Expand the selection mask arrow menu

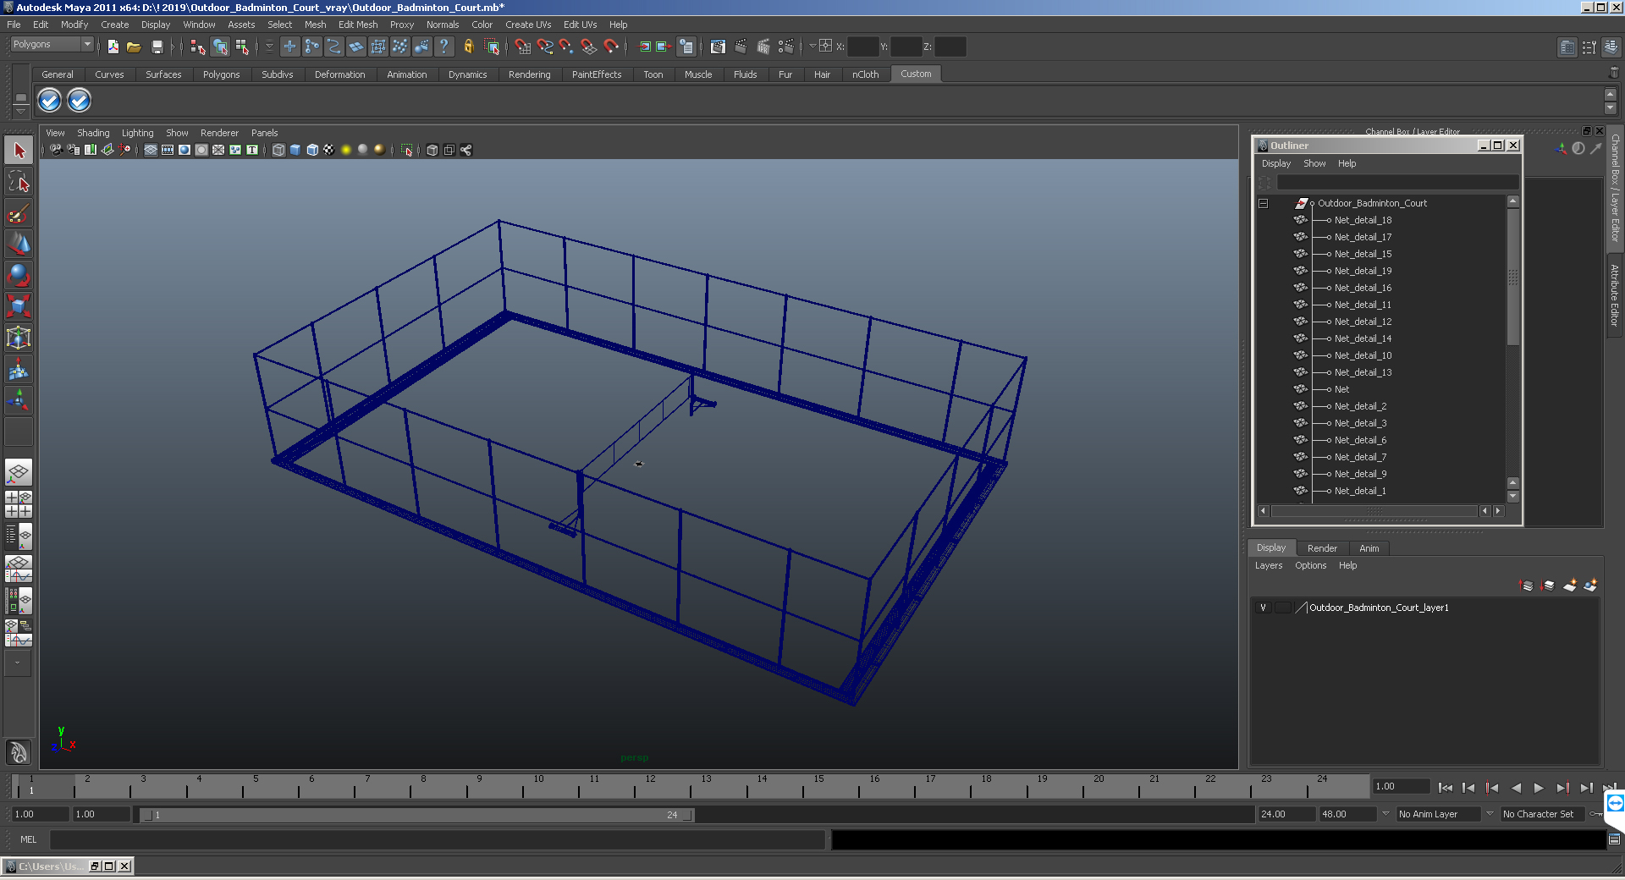[x=270, y=47]
